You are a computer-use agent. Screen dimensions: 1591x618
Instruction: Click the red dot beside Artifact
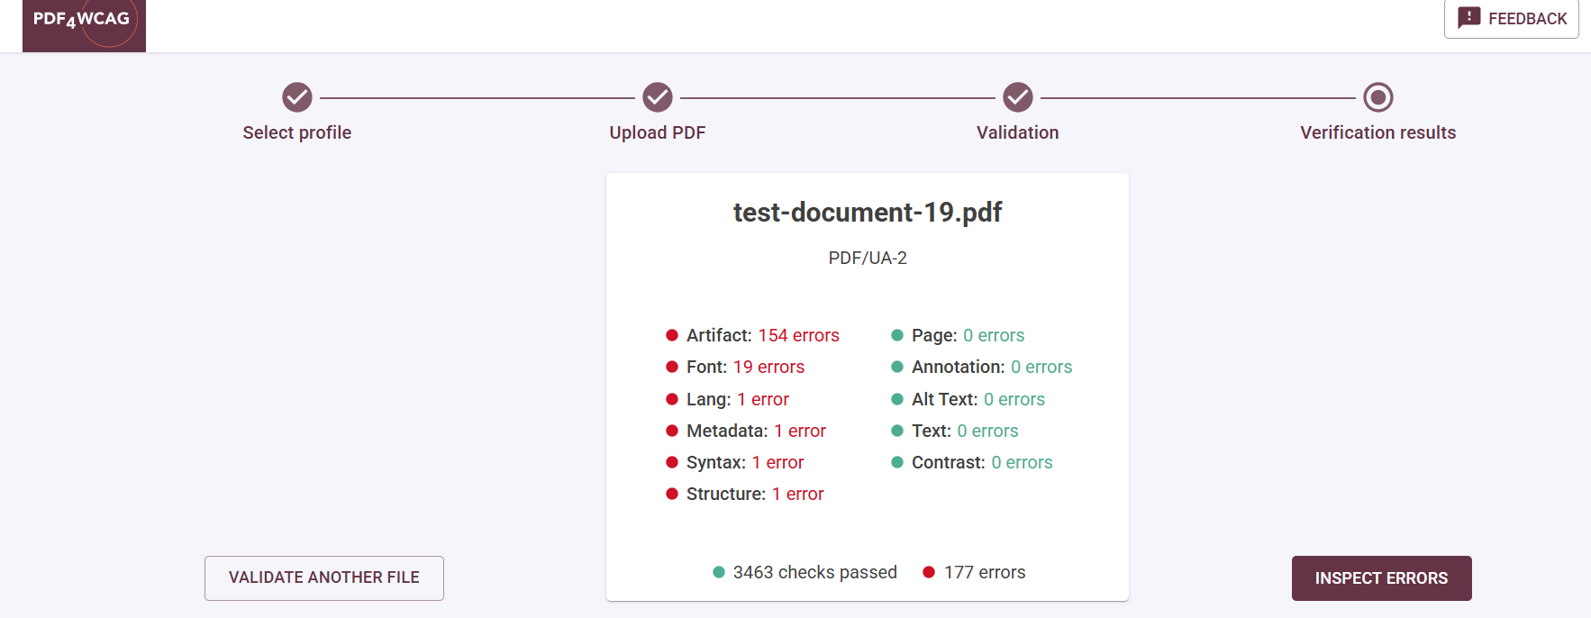(672, 335)
